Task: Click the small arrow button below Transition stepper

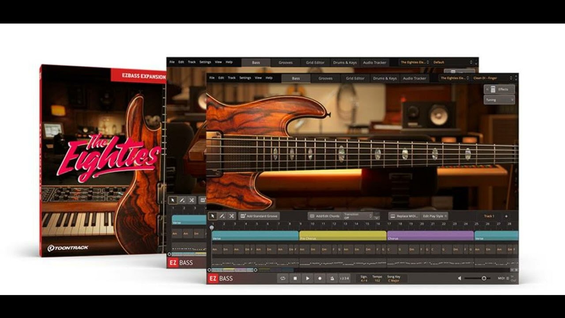Action: click(x=377, y=218)
